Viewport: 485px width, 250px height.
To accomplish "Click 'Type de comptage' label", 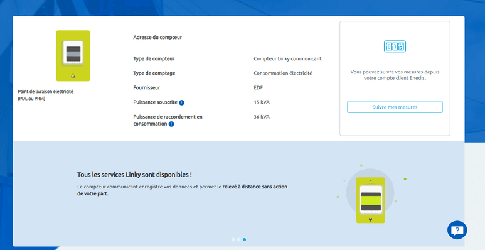I will (154, 73).
